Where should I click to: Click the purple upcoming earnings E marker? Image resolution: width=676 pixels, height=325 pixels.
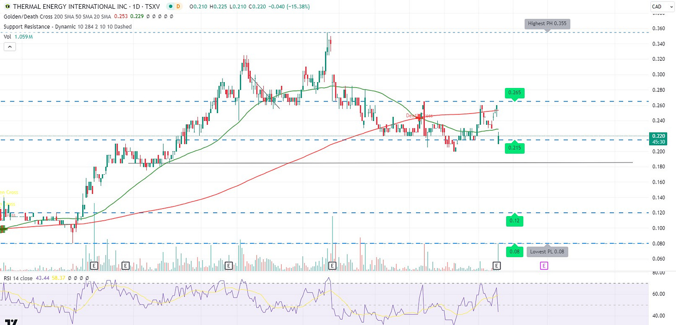click(x=544, y=266)
